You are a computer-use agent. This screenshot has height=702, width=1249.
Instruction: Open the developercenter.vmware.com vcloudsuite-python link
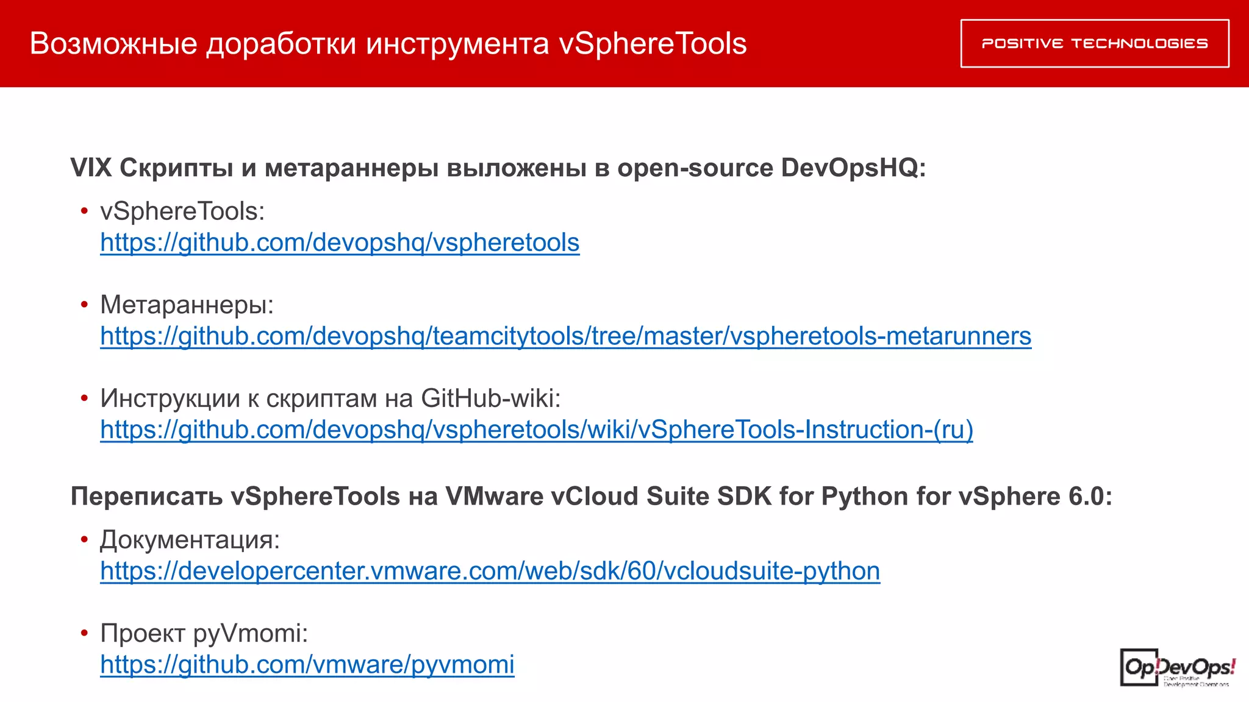coord(490,571)
